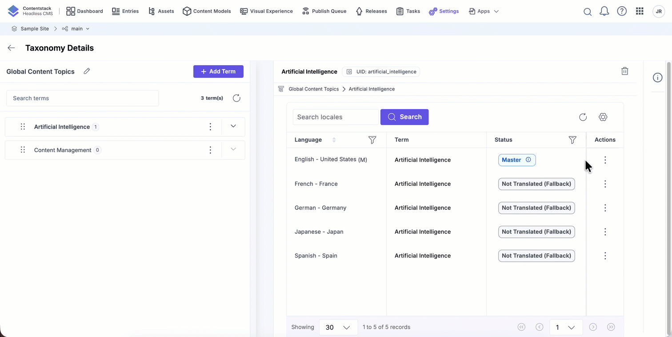Open actions for Spanish - Spain row
Viewport: 672px width, 337px height.
605,256
